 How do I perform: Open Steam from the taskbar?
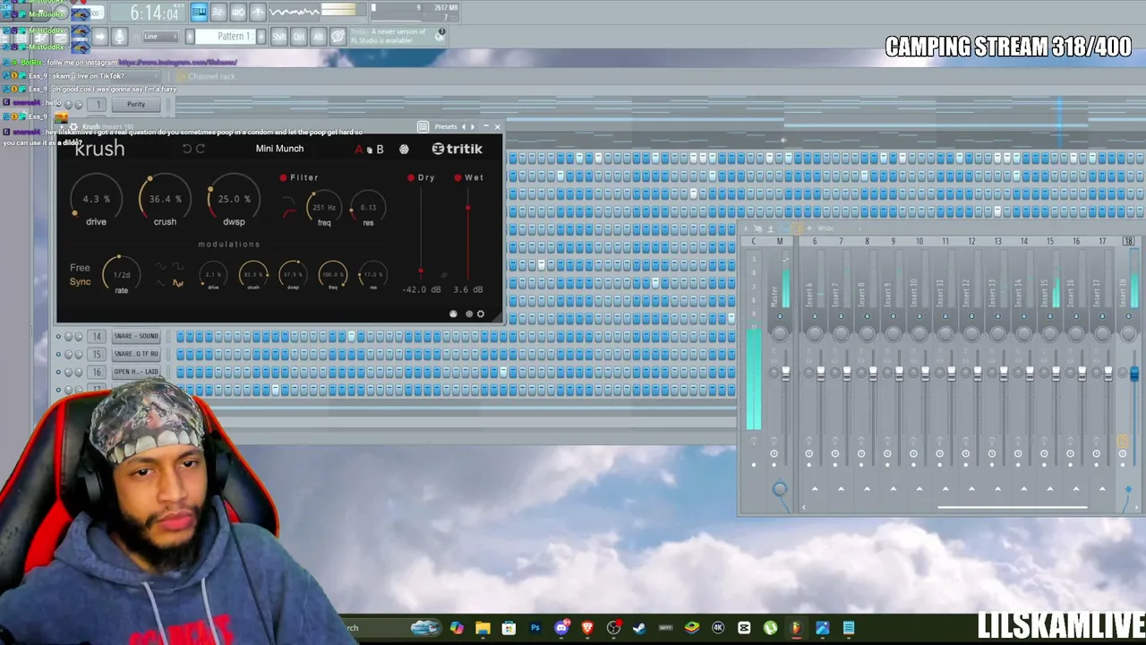coord(639,628)
